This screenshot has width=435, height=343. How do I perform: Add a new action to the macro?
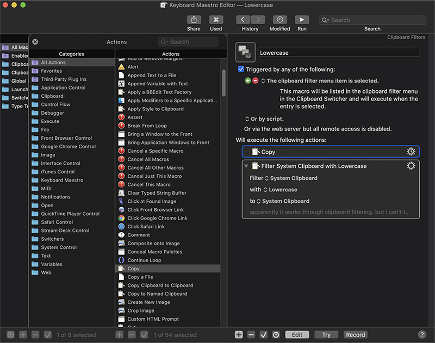(x=239, y=335)
